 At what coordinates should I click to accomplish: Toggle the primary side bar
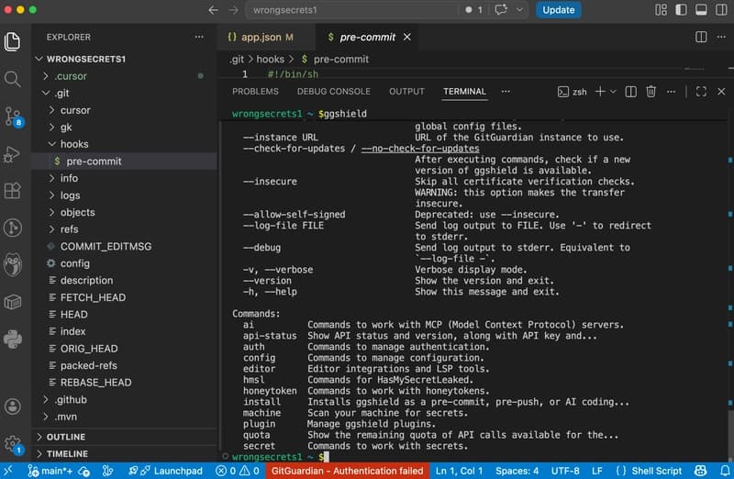[681, 10]
